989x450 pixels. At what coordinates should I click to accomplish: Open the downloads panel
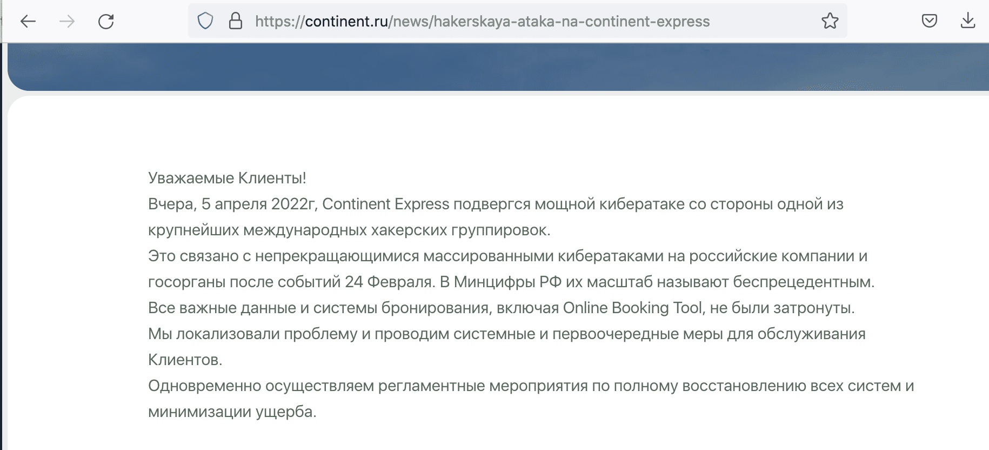[968, 22]
